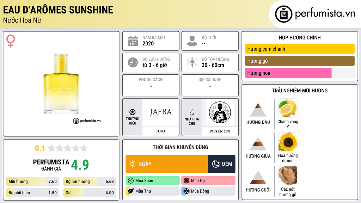Click the Hương gỗ brown accord bar
Screen dimensions: 361x203
(300, 61)
